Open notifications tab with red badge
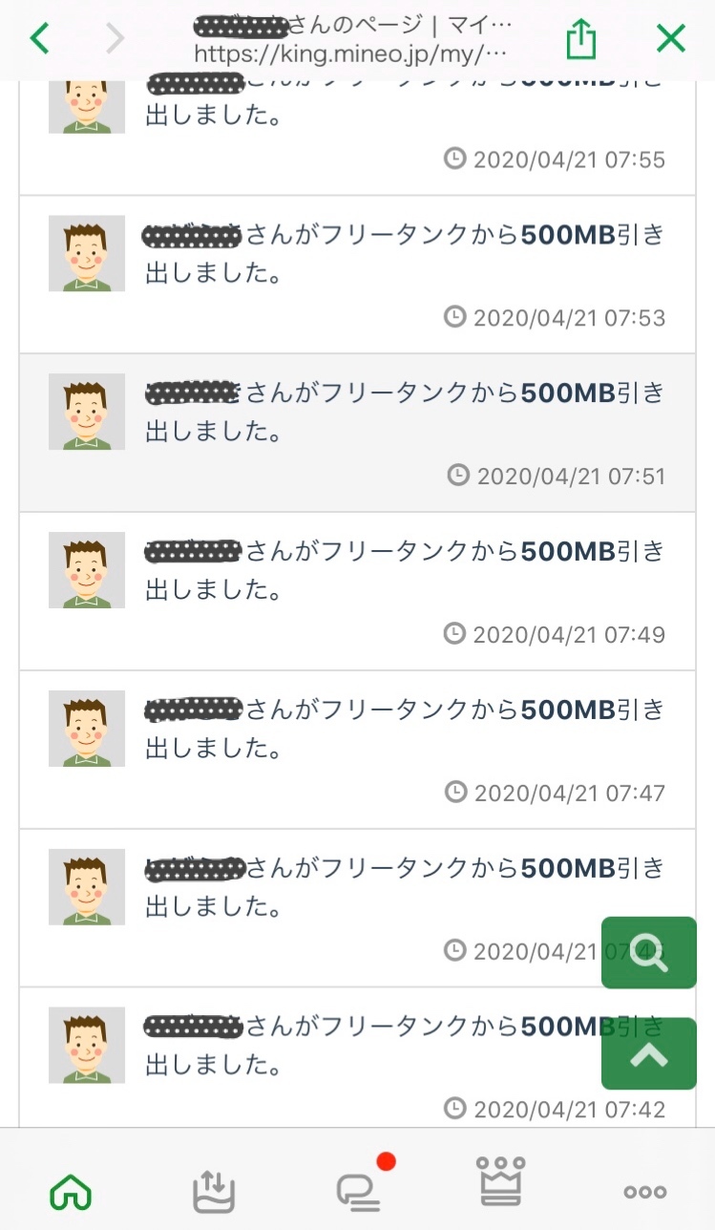Image resolution: width=715 pixels, height=1230 pixels. [x=359, y=1189]
